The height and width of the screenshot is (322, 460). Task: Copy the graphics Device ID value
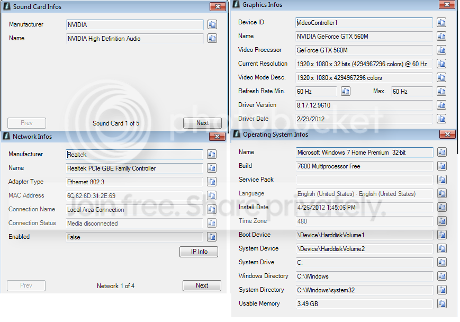pyautogui.click(x=441, y=22)
